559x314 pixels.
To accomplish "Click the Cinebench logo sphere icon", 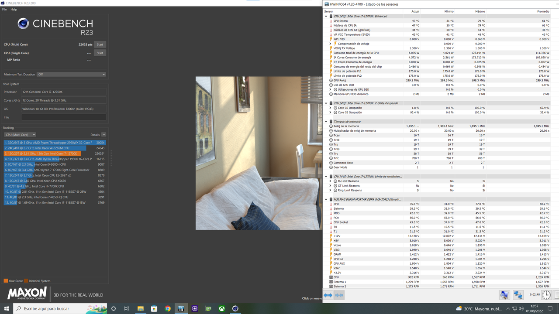I will tap(24, 24).
